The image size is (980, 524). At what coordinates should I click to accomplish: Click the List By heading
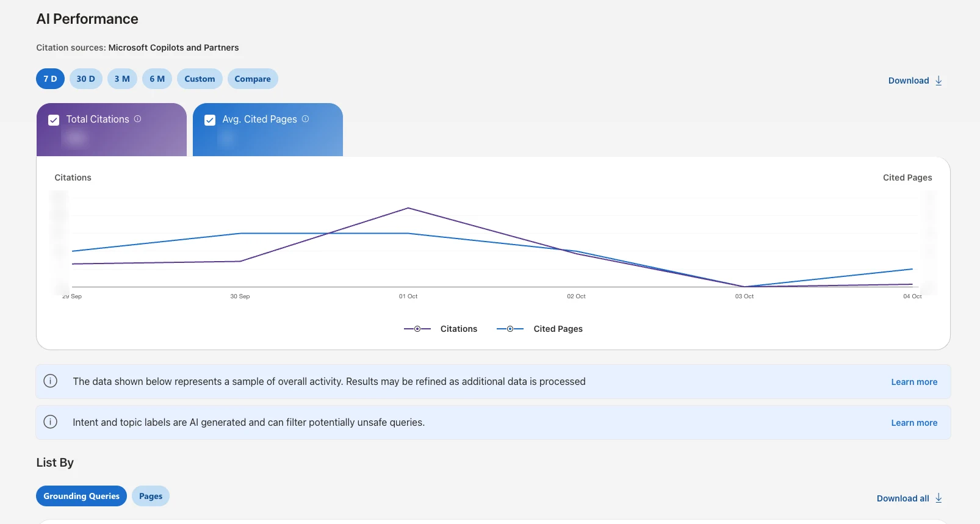[x=55, y=462]
